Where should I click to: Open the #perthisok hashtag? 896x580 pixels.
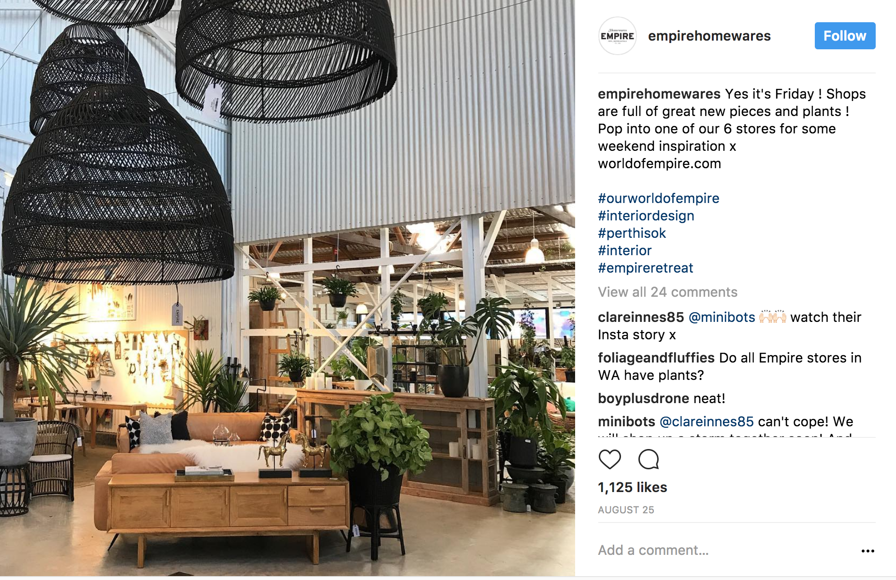click(632, 233)
